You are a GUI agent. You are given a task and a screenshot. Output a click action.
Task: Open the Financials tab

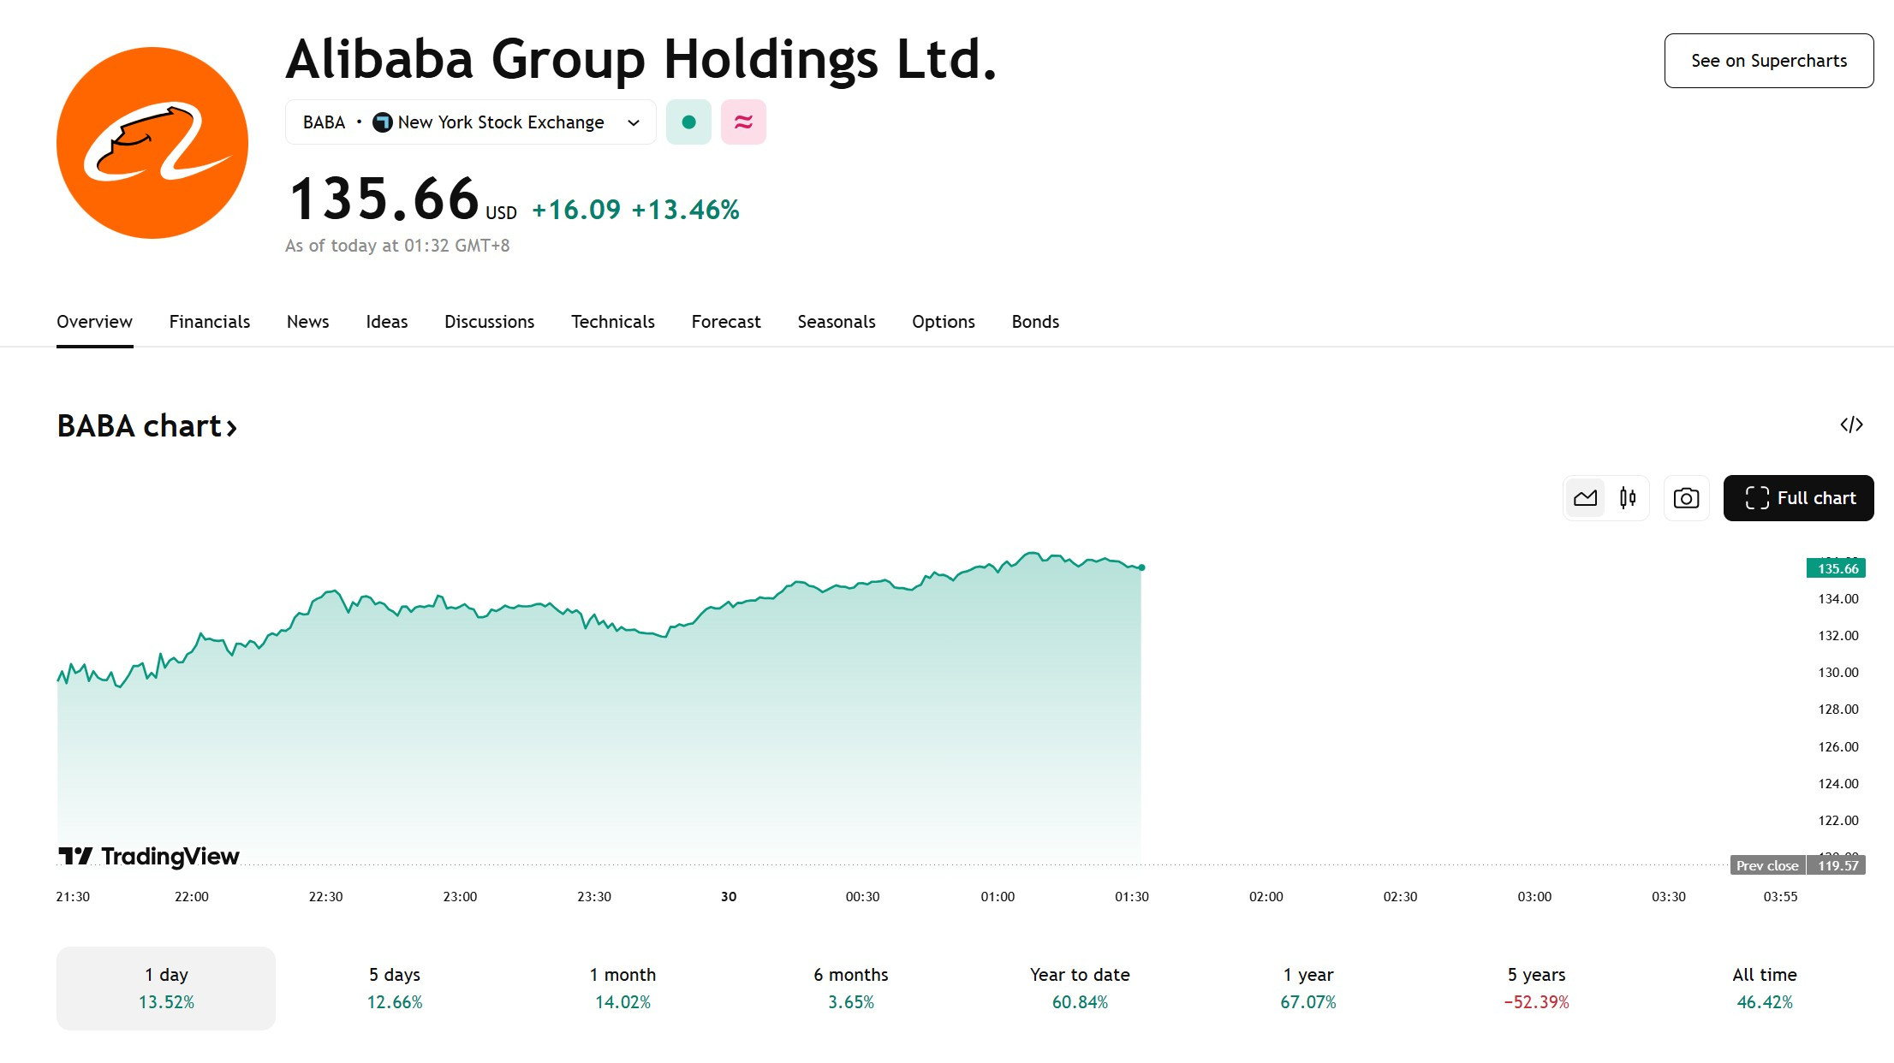coord(210,322)
